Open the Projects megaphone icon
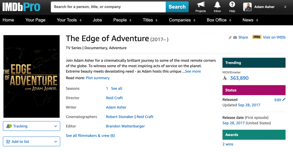 [x=201, y=5]
